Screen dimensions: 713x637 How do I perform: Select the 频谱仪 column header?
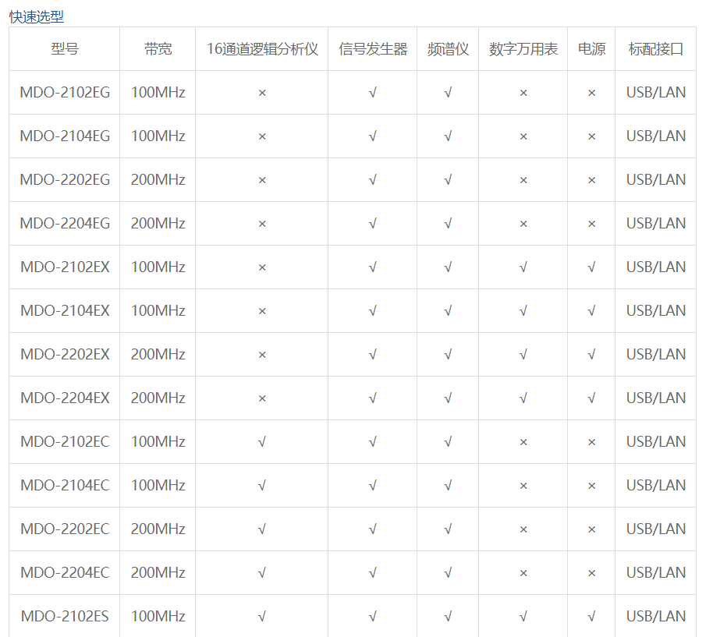click(448, 49)
